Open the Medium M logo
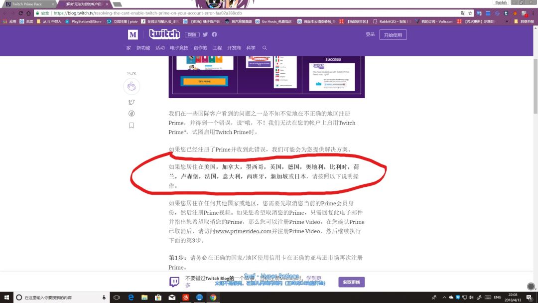 [133, 35]
